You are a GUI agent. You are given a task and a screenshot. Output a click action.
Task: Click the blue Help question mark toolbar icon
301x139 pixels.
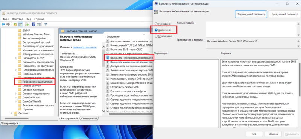(x=33, y=24)
